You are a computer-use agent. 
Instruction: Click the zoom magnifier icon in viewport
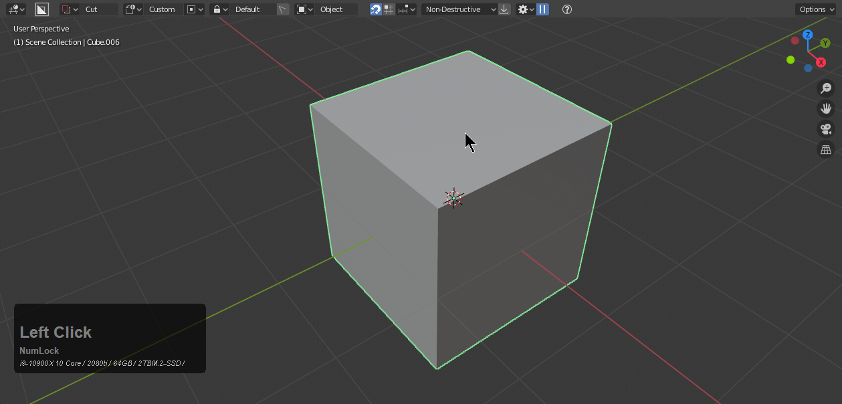pyautogui.click(x=826, y=88)
